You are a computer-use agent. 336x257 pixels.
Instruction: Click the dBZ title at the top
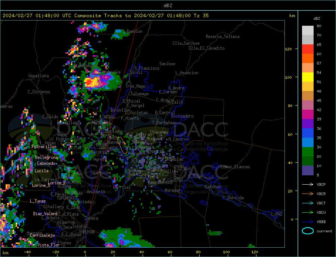pos(168,6)
